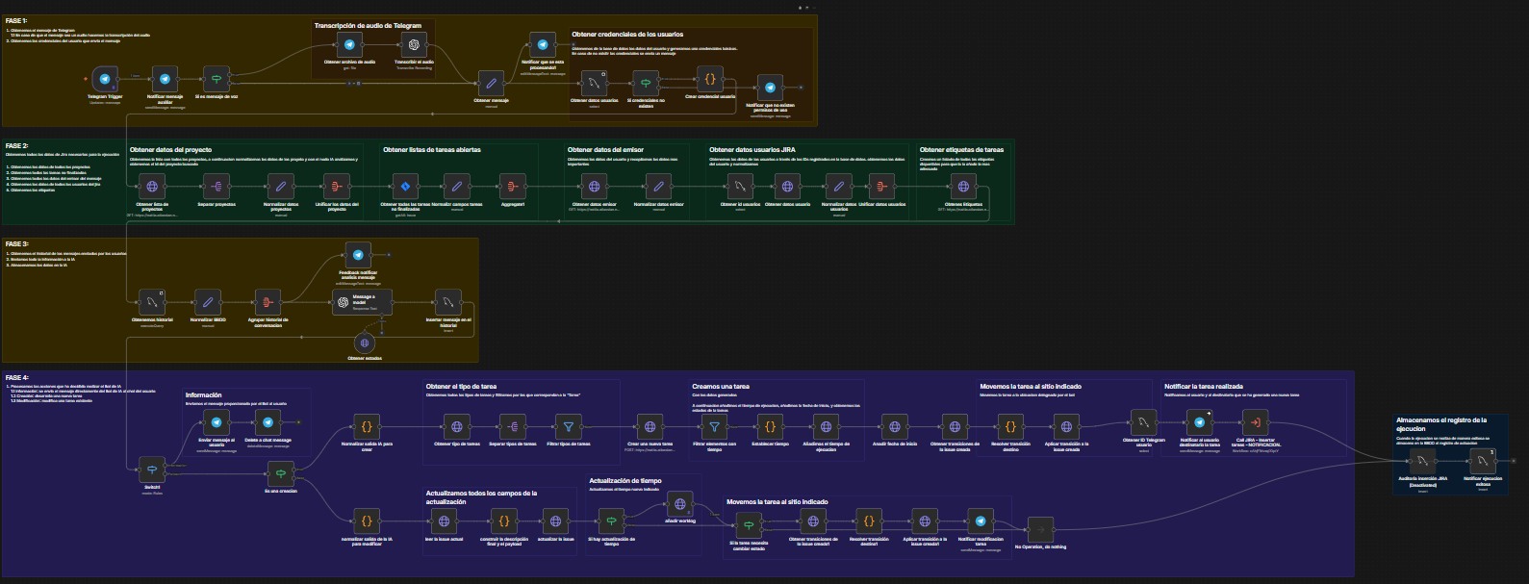Click the 'Obtenemos historial' database node
Viewport: 1529px width, 584px height.
(152, 303)
